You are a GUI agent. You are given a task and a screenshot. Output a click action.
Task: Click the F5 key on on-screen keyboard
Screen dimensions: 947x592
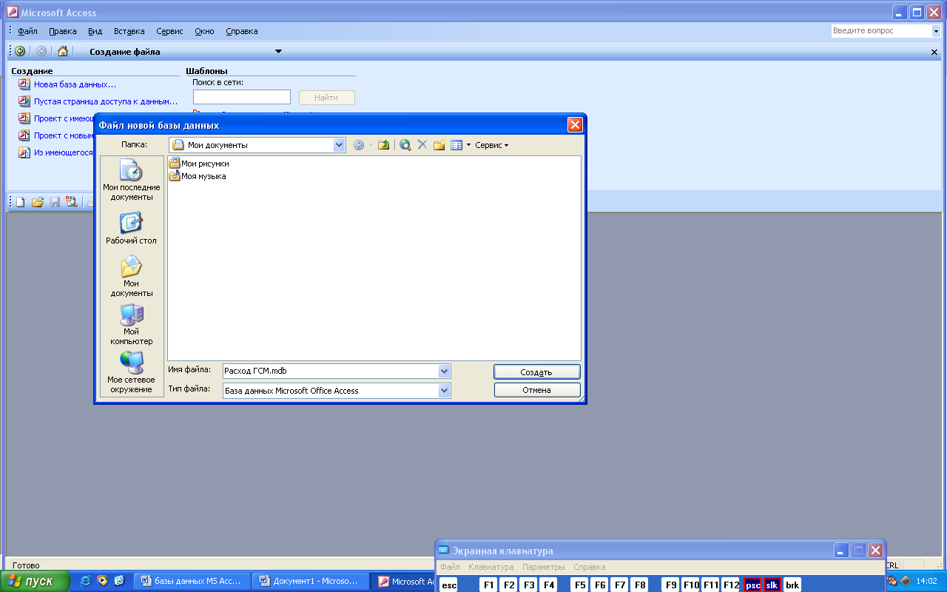pos(580,585)
